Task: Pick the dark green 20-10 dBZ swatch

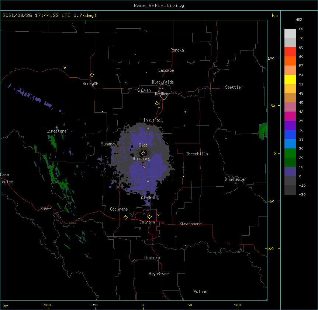Action: [290, 162]
